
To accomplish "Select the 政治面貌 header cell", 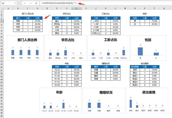I will 135,67.
